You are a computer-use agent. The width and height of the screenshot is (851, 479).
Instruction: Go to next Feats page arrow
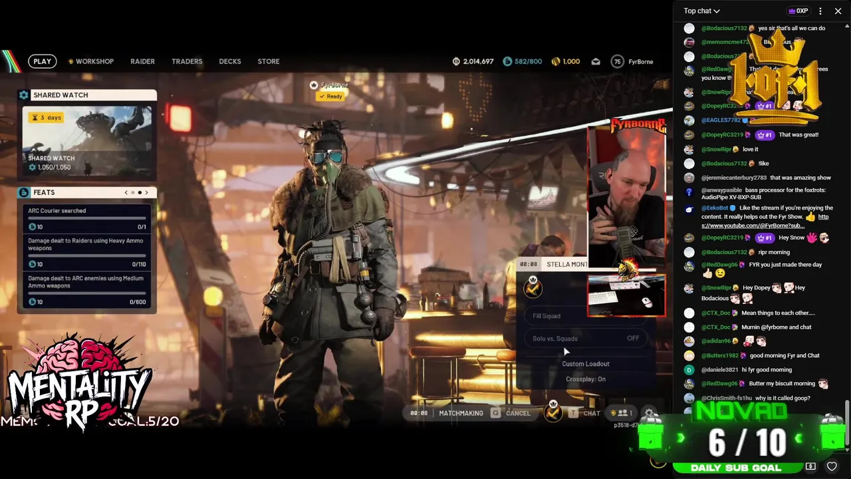pos(146,192)
